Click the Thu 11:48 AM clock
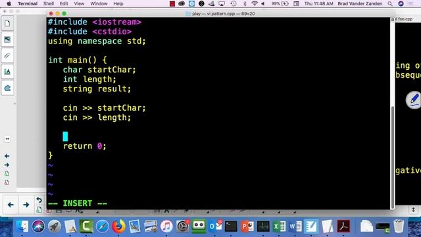 [x=318, y=3]
